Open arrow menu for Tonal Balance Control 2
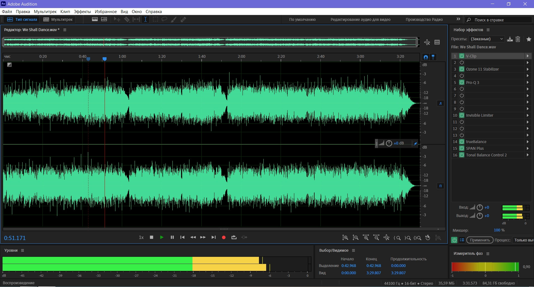This screenshot has width=534, height=287. (528, 155)
